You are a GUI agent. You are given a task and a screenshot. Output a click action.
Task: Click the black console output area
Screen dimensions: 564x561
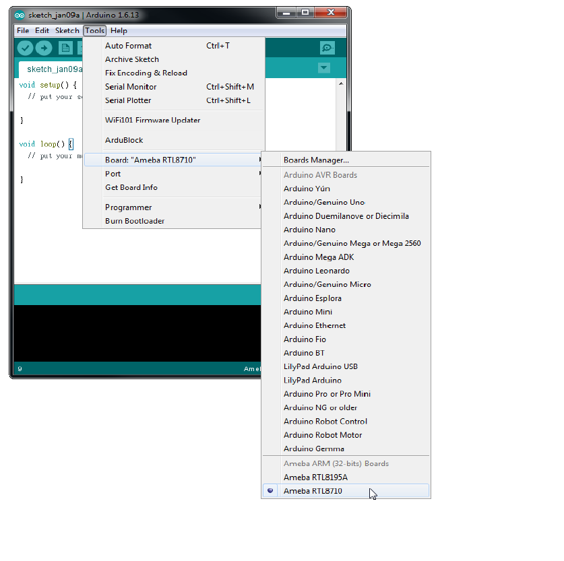click(137, 333)
